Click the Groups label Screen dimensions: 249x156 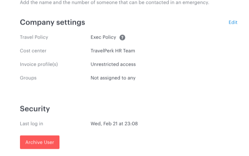[28, 78]
